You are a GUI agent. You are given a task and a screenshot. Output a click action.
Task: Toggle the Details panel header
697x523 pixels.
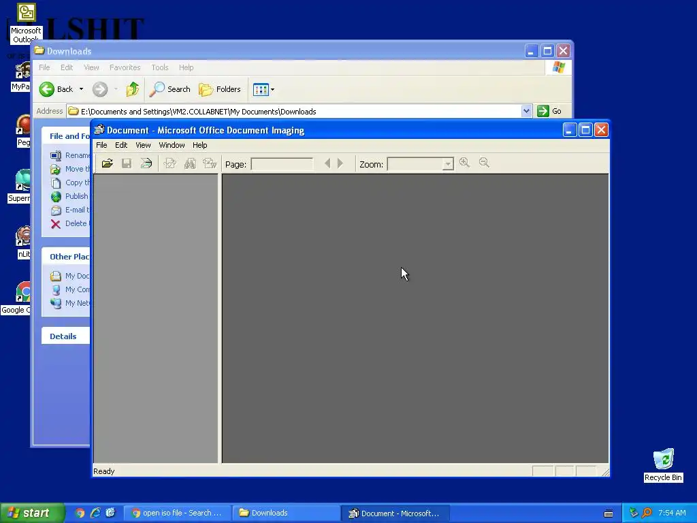click(x=66, y=336)
